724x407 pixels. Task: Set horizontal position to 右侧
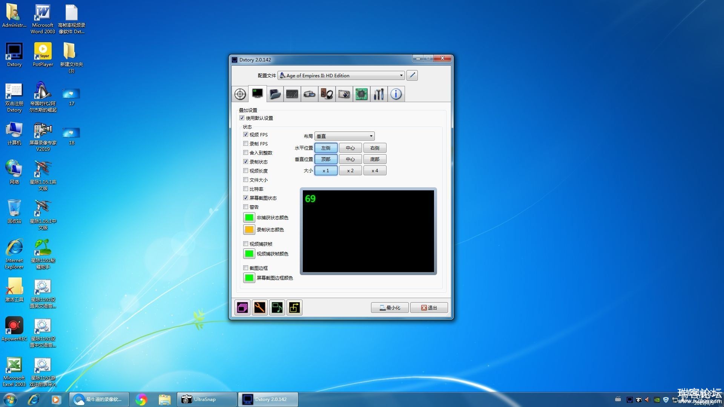point(375,148)
